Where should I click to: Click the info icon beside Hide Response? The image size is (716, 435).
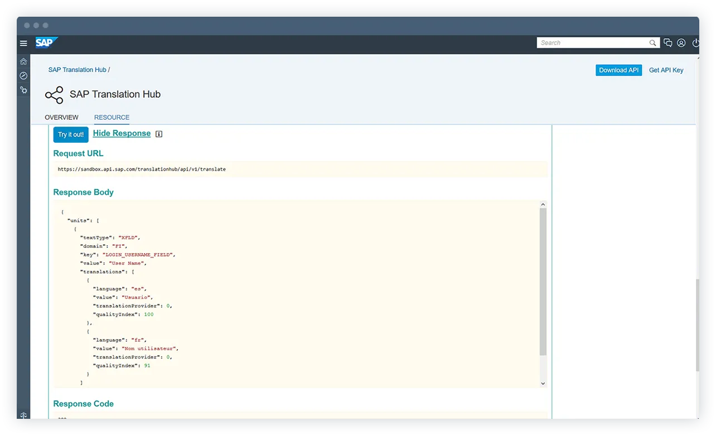tap(159, 134)
